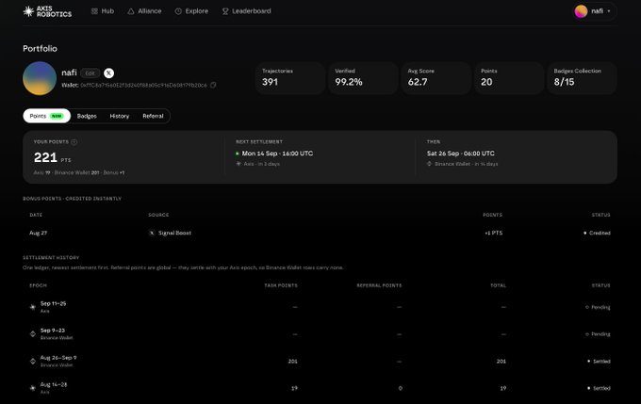
Task: Click the Aug 27 date cell
Action: pos(38,233)
